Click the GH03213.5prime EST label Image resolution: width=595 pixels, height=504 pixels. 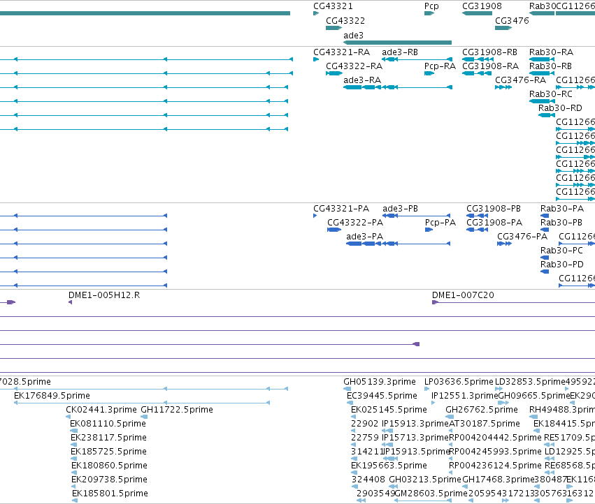click(425, 480)
